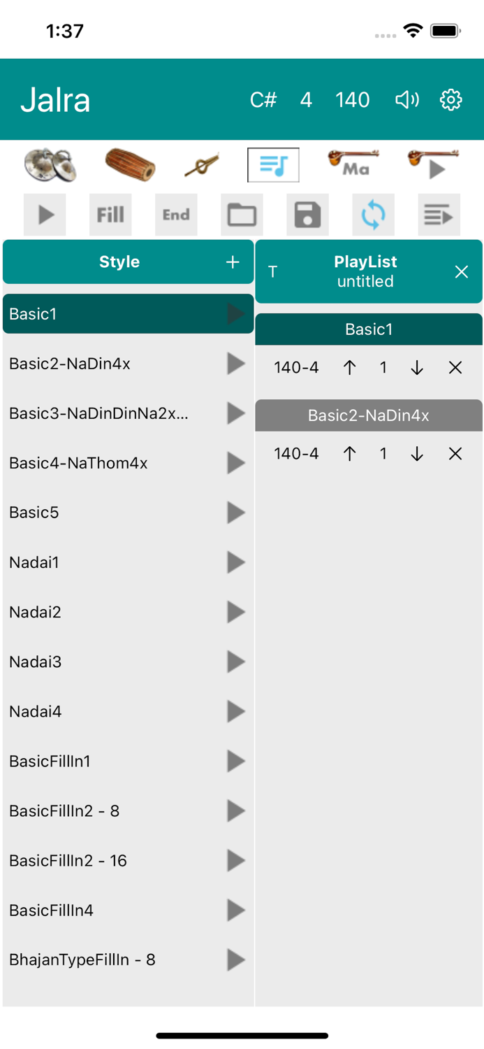Tap the morsing instrument icon
The width and height of the screenshot is (484, 1049).
click(x=202, y=166)
